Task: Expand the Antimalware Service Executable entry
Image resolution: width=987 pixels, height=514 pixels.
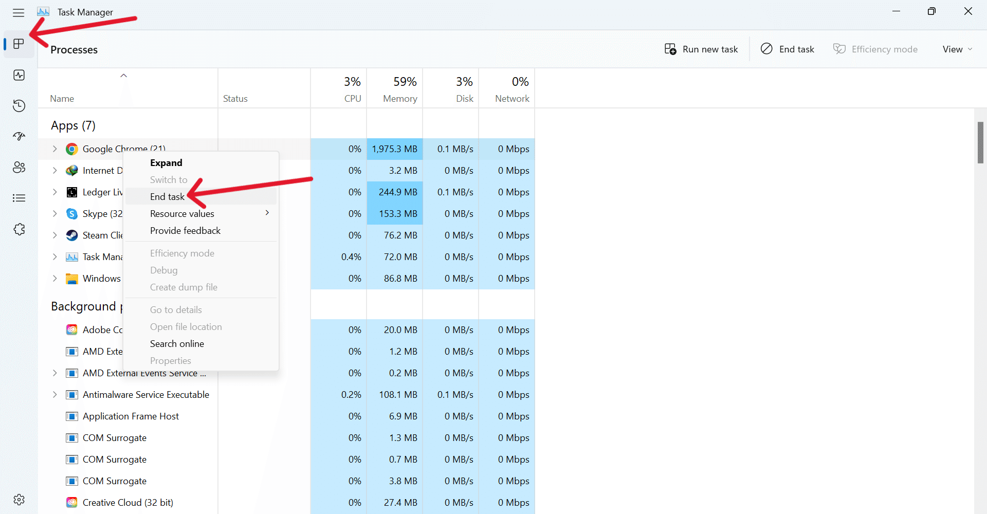Action: (x=55, y=395)
